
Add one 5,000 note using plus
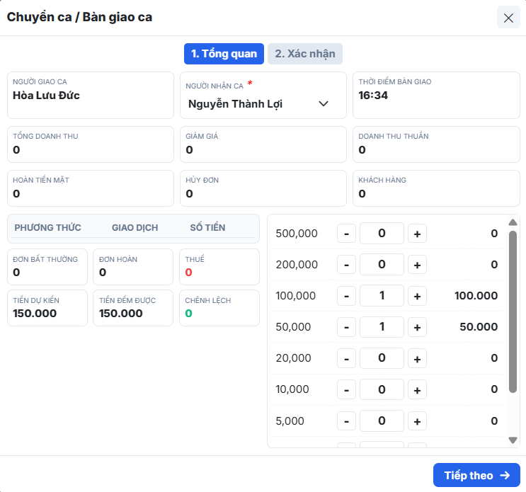coord(417,421)
